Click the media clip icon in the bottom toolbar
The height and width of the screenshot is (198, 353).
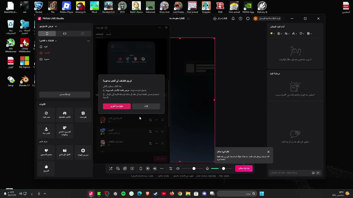[x=118, y=169]
